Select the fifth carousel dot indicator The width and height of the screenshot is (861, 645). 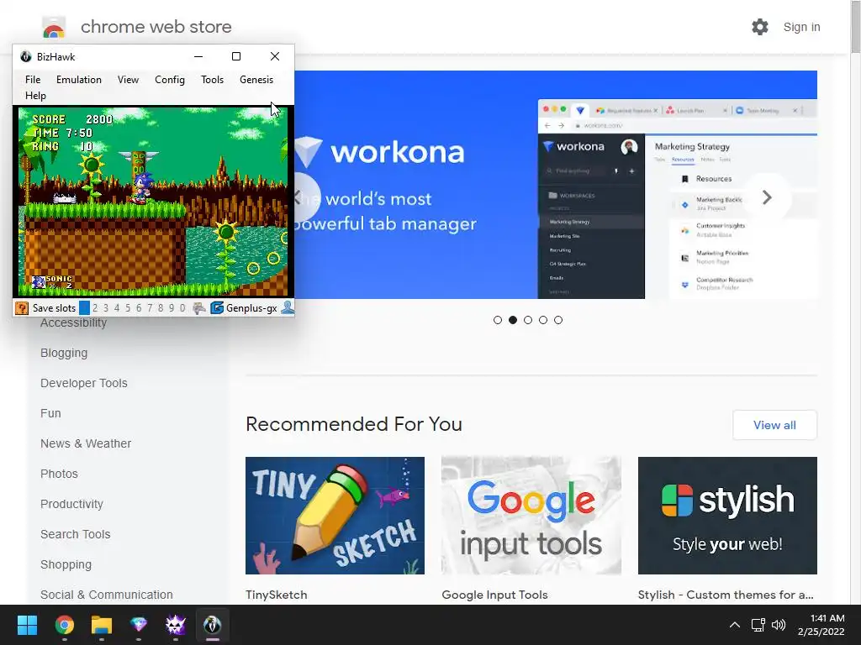(558, 320)
